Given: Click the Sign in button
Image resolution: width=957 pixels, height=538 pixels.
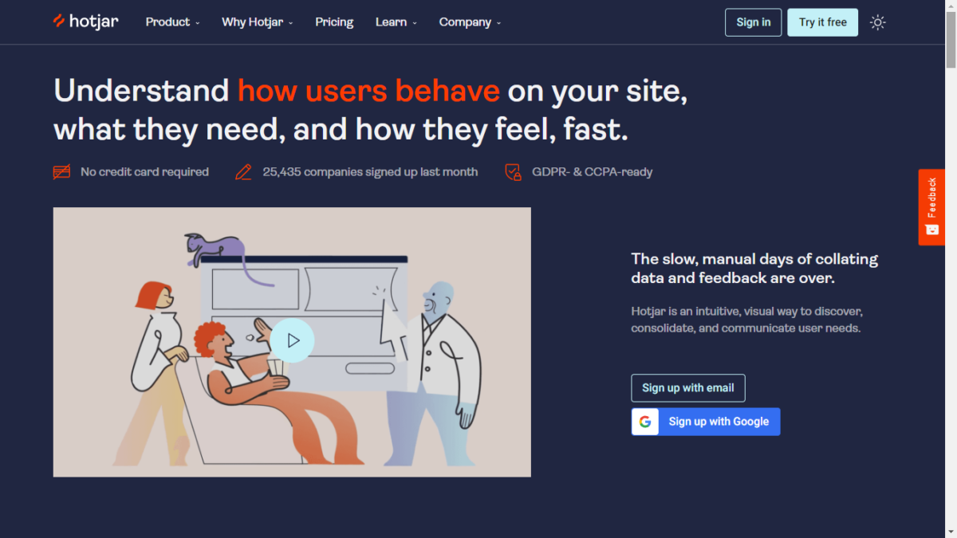Looking at the screenshot, I should 753,22.
